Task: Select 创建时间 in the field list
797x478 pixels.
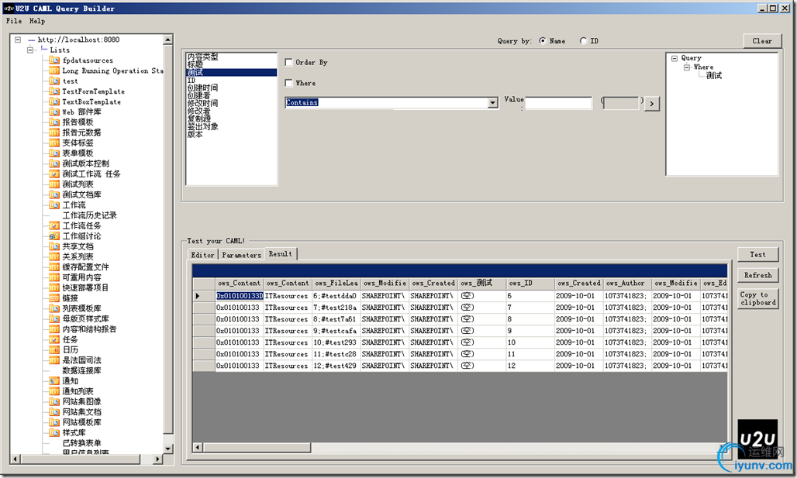Action: tap(202, 88)
